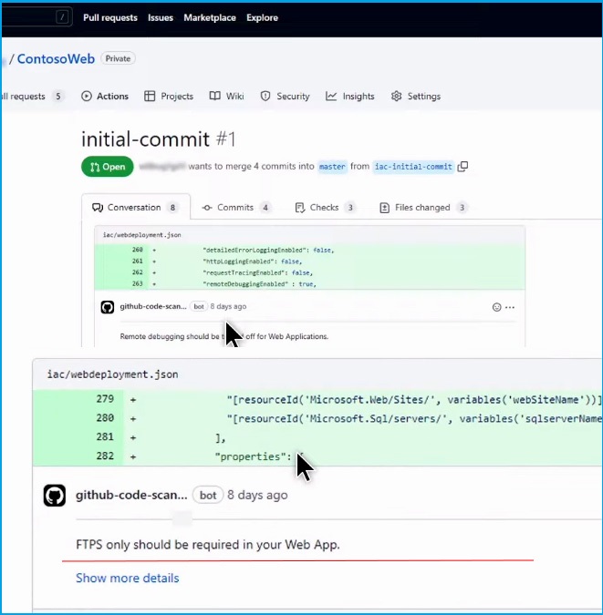Open github-code-scan author on remote debugging comment
Screen dimensions: 603x615
pyautogui.click(x=153, y=306)
